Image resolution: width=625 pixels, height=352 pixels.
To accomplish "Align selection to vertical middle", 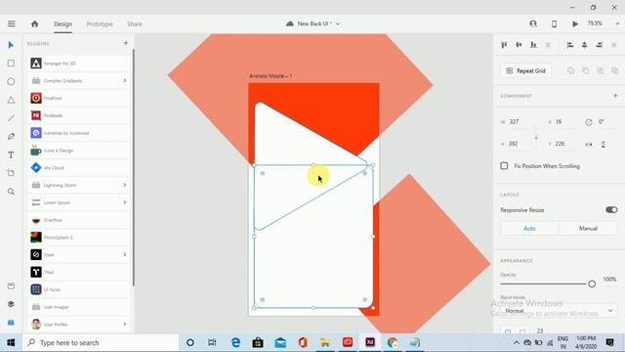I will click(519, 45).
